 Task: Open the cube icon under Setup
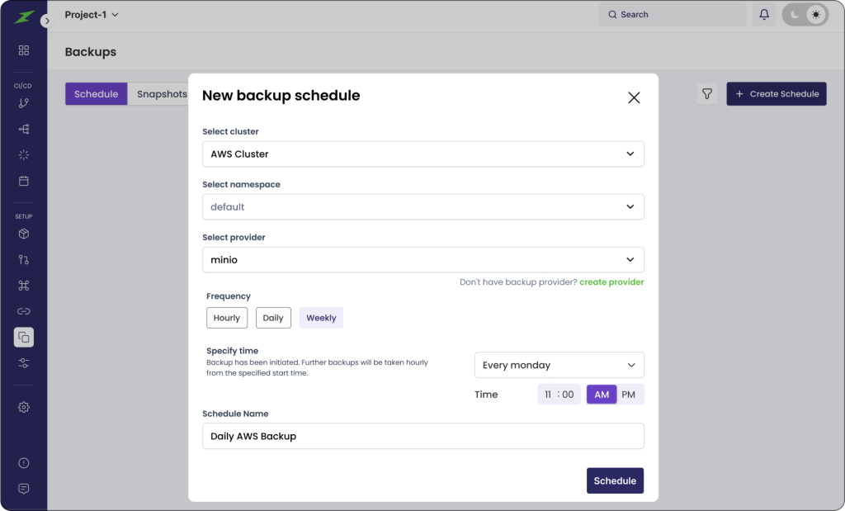coord(24,234)
